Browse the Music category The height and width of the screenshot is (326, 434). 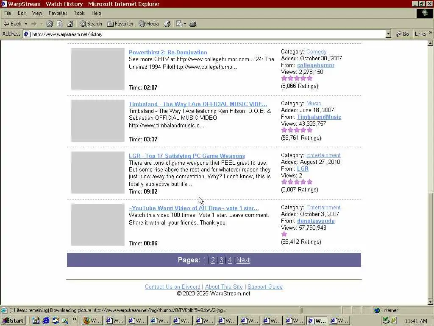point(314,104)
